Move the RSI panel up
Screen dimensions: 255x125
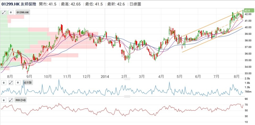4,100
